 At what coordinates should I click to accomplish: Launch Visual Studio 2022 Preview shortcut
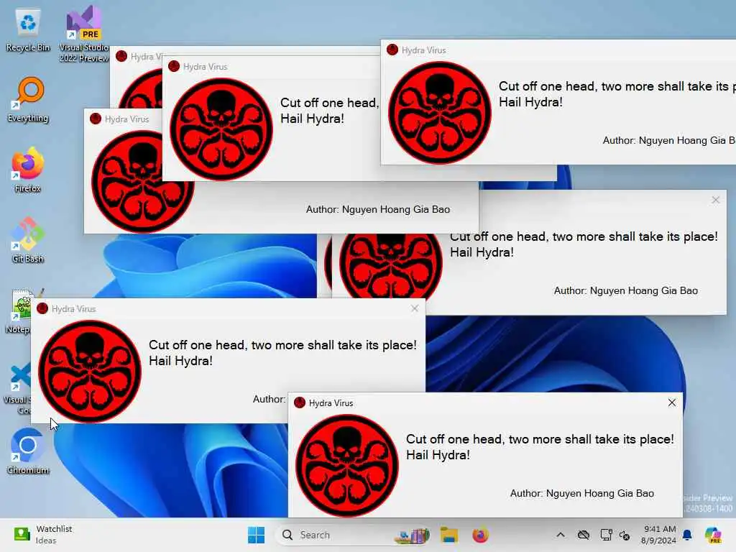(84, 34)
